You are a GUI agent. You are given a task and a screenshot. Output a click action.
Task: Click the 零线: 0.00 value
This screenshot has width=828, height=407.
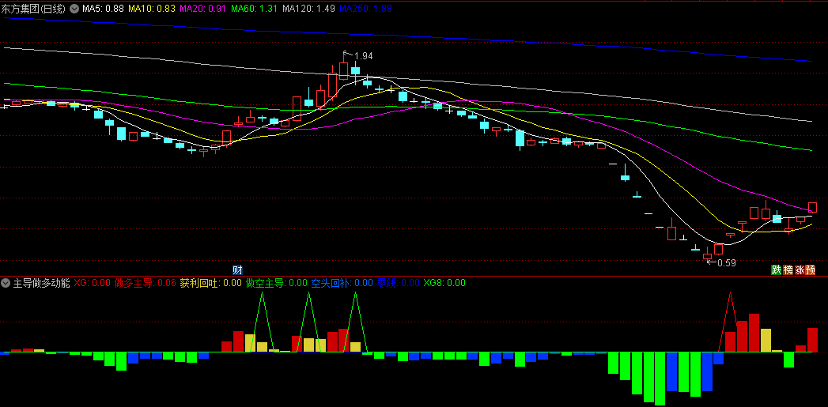tap(398, 283)
